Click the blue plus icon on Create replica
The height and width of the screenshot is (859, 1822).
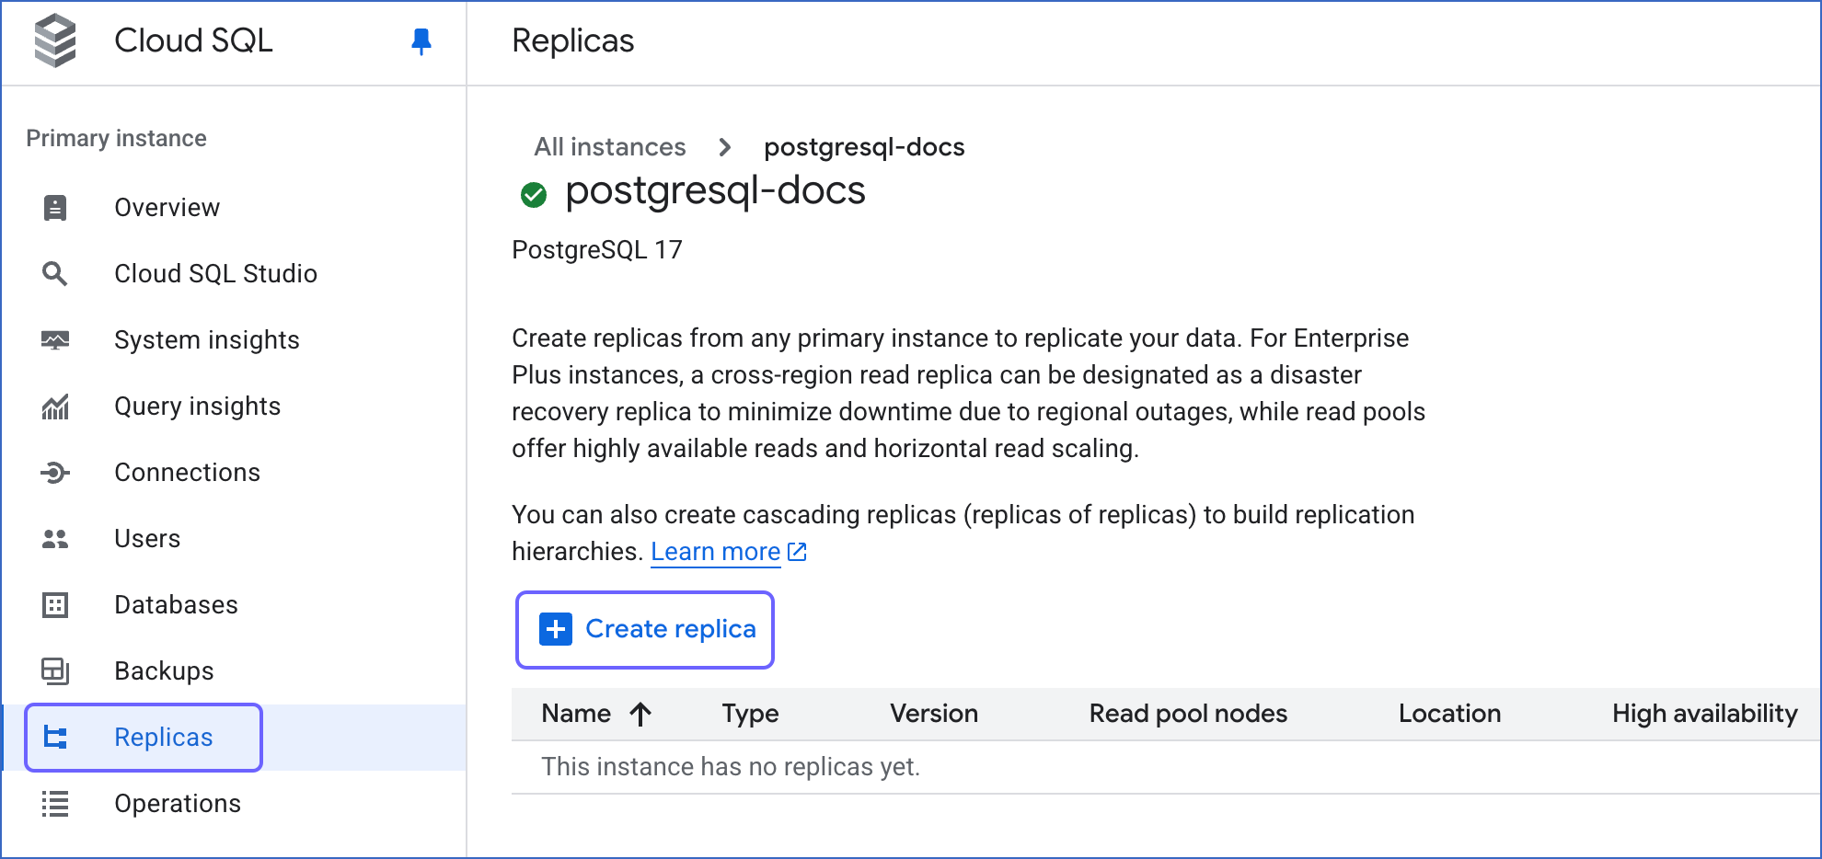point(556,629)
